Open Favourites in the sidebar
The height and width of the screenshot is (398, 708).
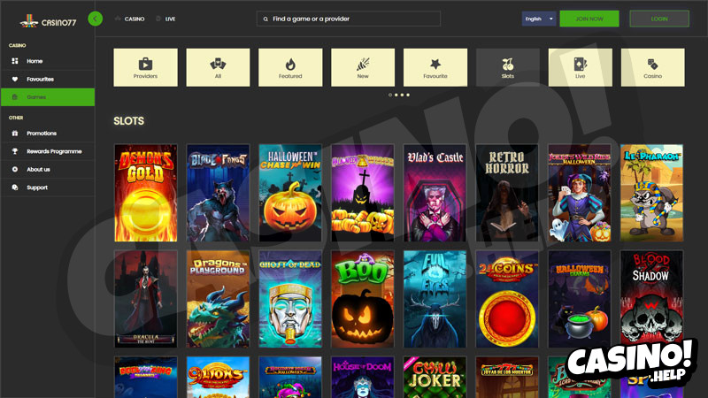click(48, 79)
